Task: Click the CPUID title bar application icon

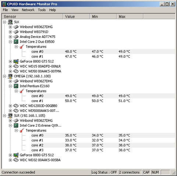Action: pos(4,4)
